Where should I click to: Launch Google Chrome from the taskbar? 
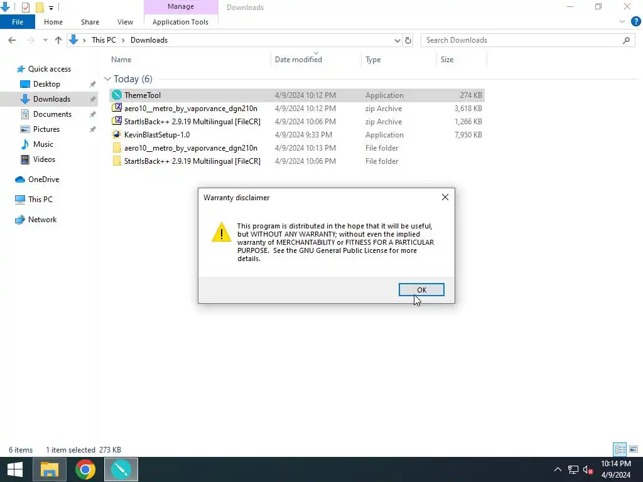point(85,469)
